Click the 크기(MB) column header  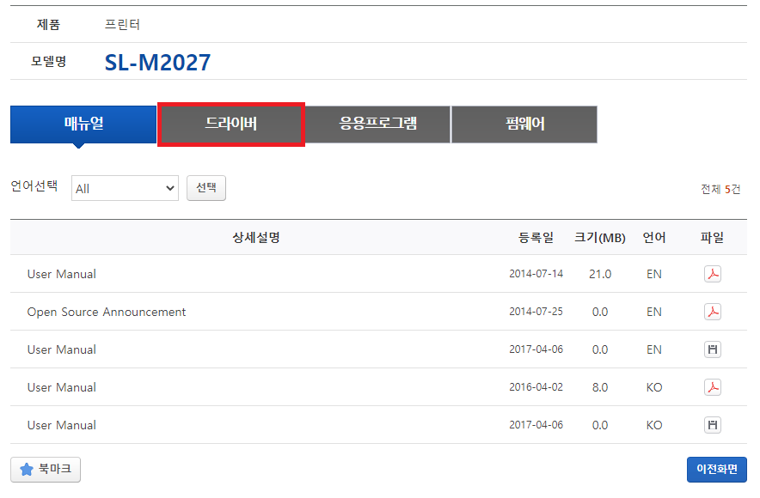click(600, 238)
